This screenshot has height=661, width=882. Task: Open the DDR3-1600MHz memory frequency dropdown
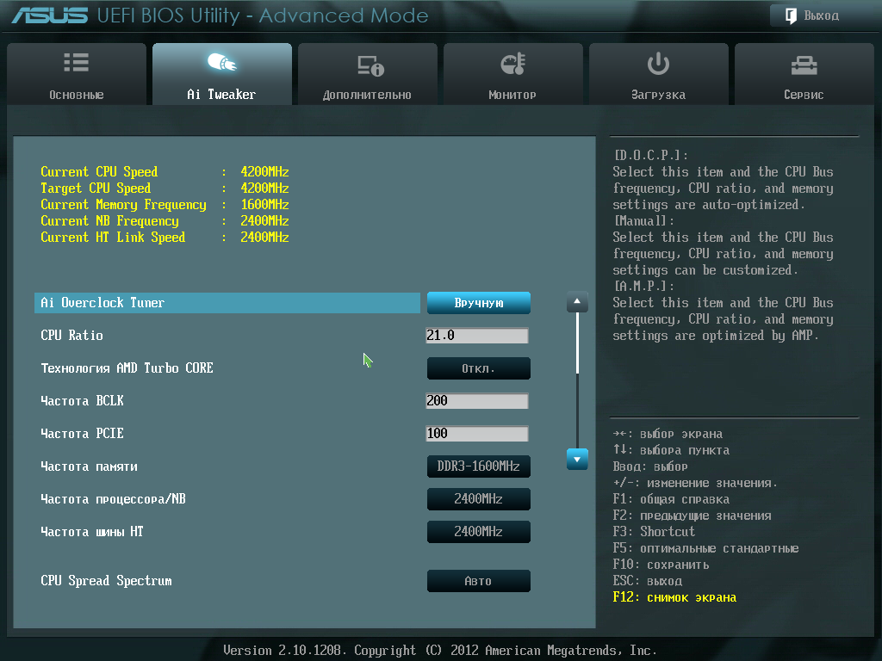coord(479,466)
